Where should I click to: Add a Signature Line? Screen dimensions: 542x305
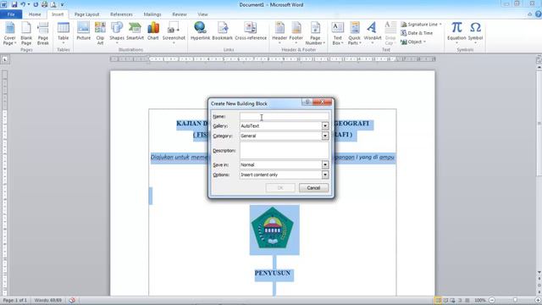tap(421, 25)
